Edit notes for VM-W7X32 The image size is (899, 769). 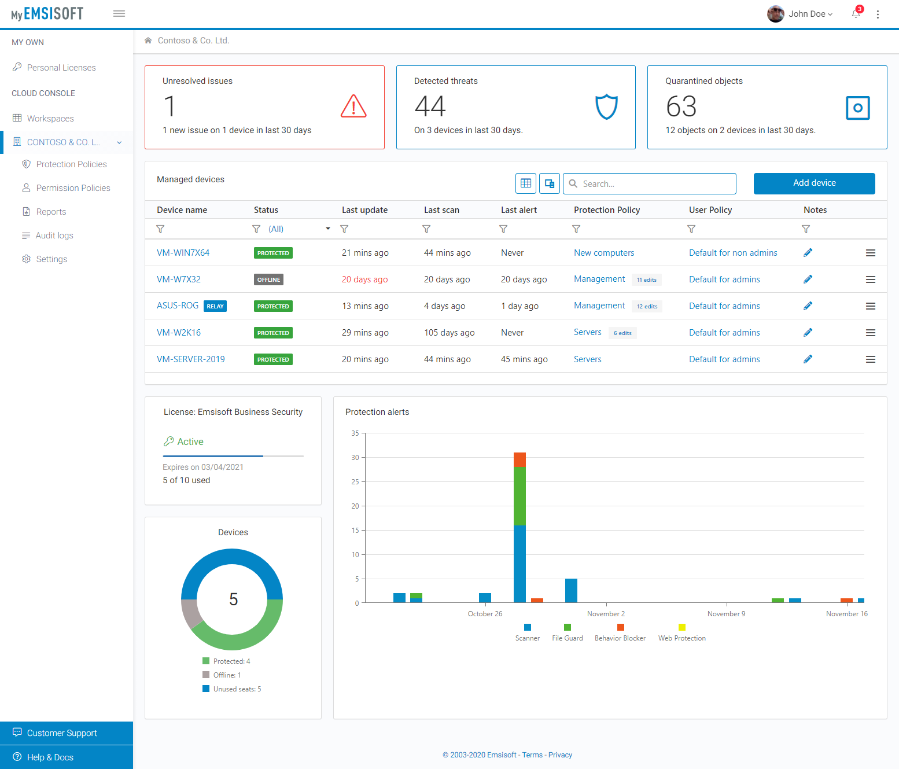[808, 279]
